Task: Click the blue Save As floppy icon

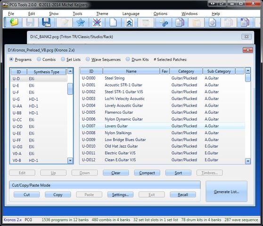Action: pos(47,22)
